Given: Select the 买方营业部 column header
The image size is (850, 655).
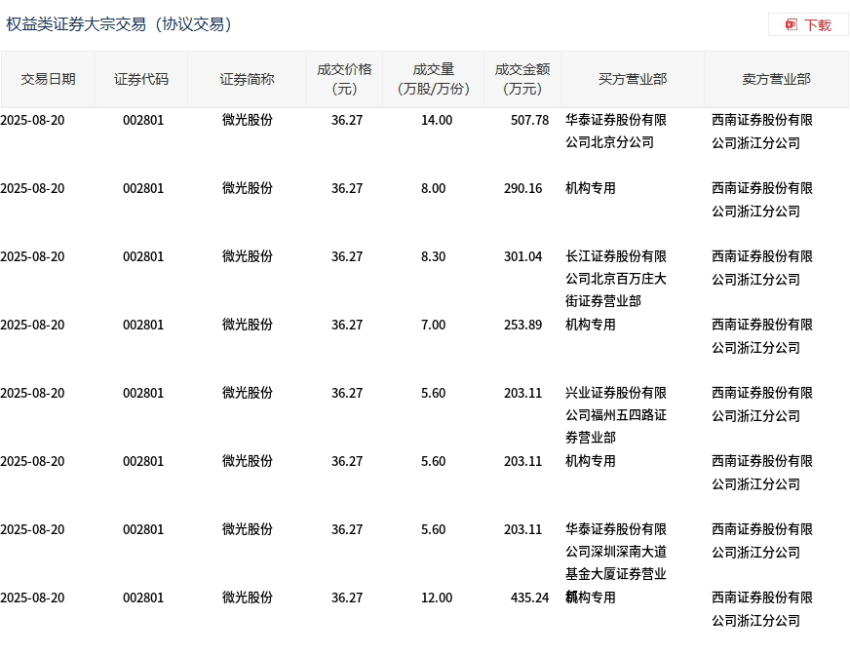Looking at the screenshot, I should click(x=633, y=79).
